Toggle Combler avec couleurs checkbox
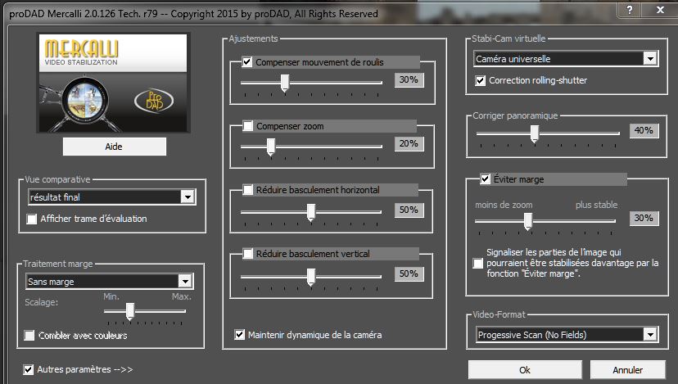678x384 pixels. click(29, 335)
